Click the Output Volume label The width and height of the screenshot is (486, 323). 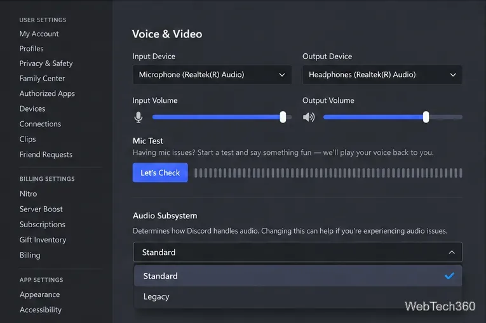pos(328,101)
